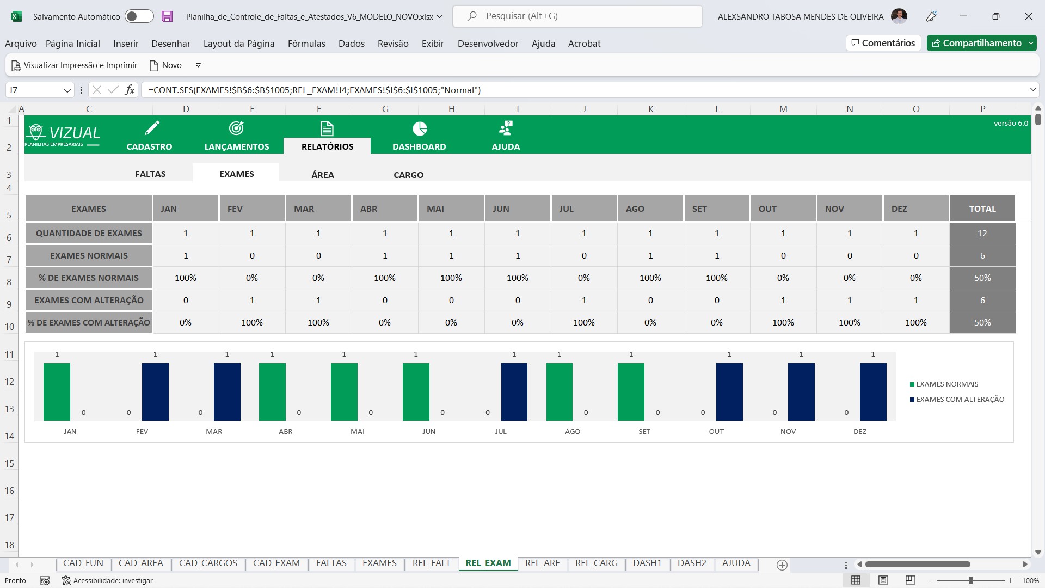The height and width of the screenshot is (588, 1045).
Task: Click the purple Save disk icon
Action: 167,16
